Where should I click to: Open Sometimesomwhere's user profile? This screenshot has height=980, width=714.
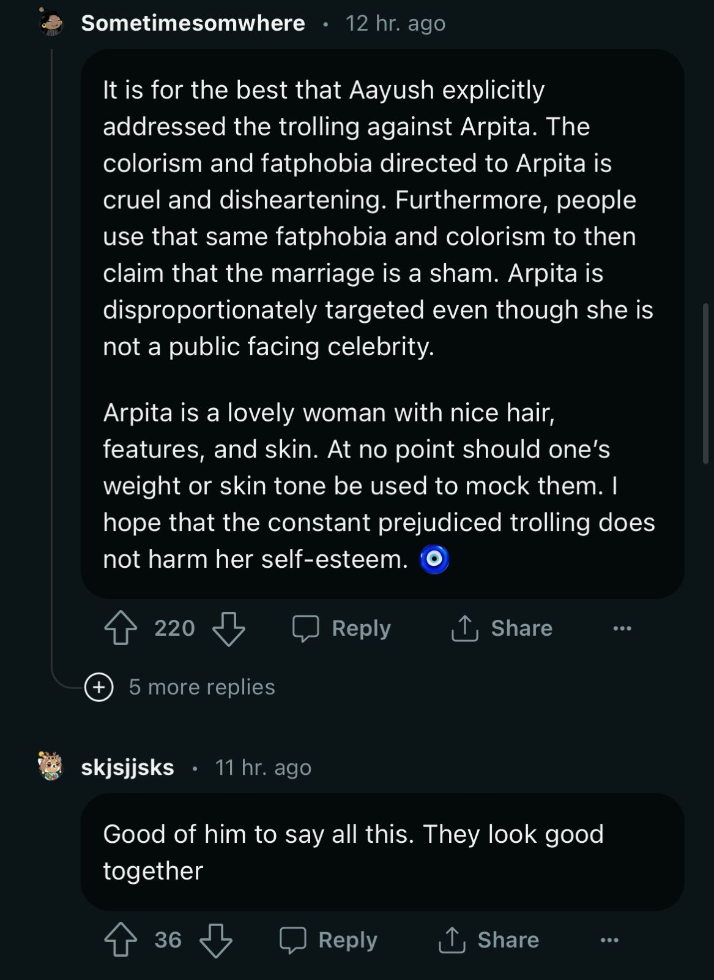pyautogui.click(x=193, y=23)
